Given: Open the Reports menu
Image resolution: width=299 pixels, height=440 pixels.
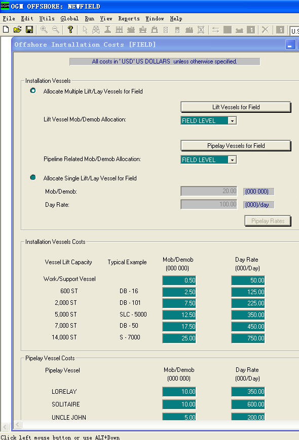Looking at the screenshot, I should (129, 18).
